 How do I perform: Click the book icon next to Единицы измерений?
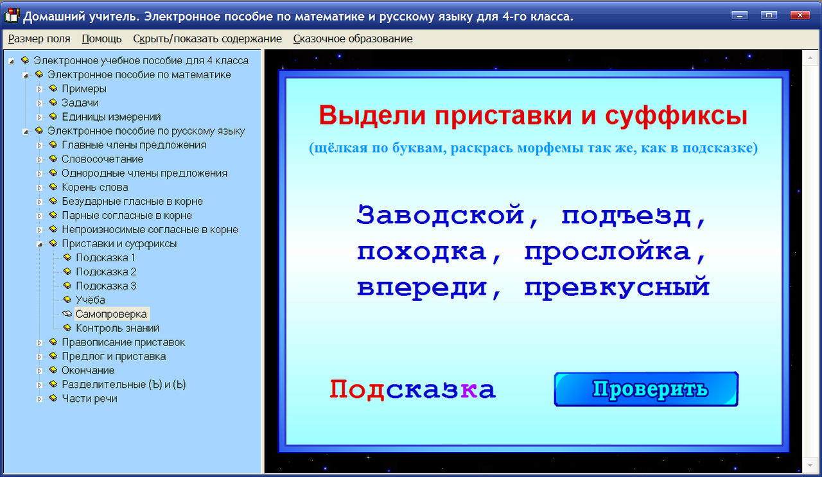(53, 117)
